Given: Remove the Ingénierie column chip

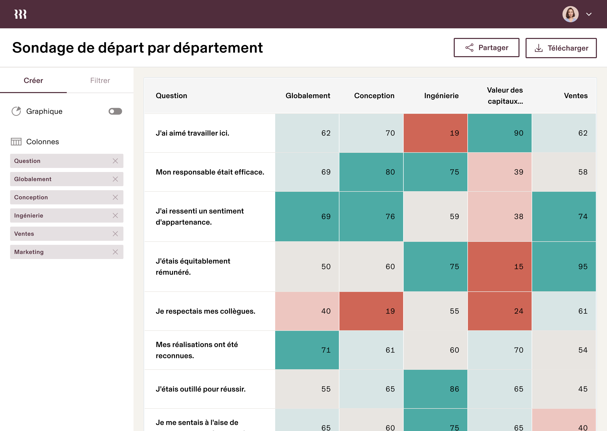Looking at the screenshot, I should tap(115, 215).
